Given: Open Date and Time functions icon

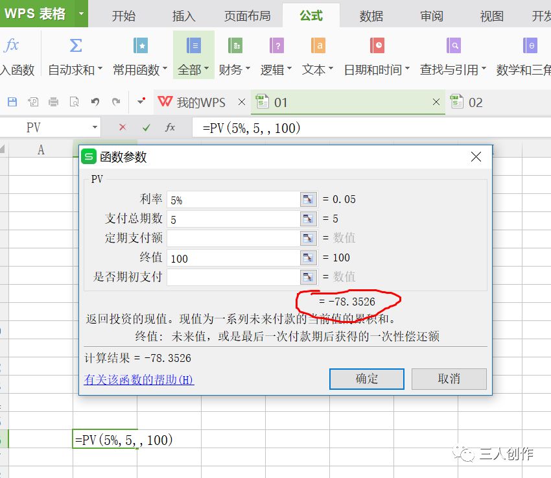Looking at the screenshot, I should click(x=377, y=45).
